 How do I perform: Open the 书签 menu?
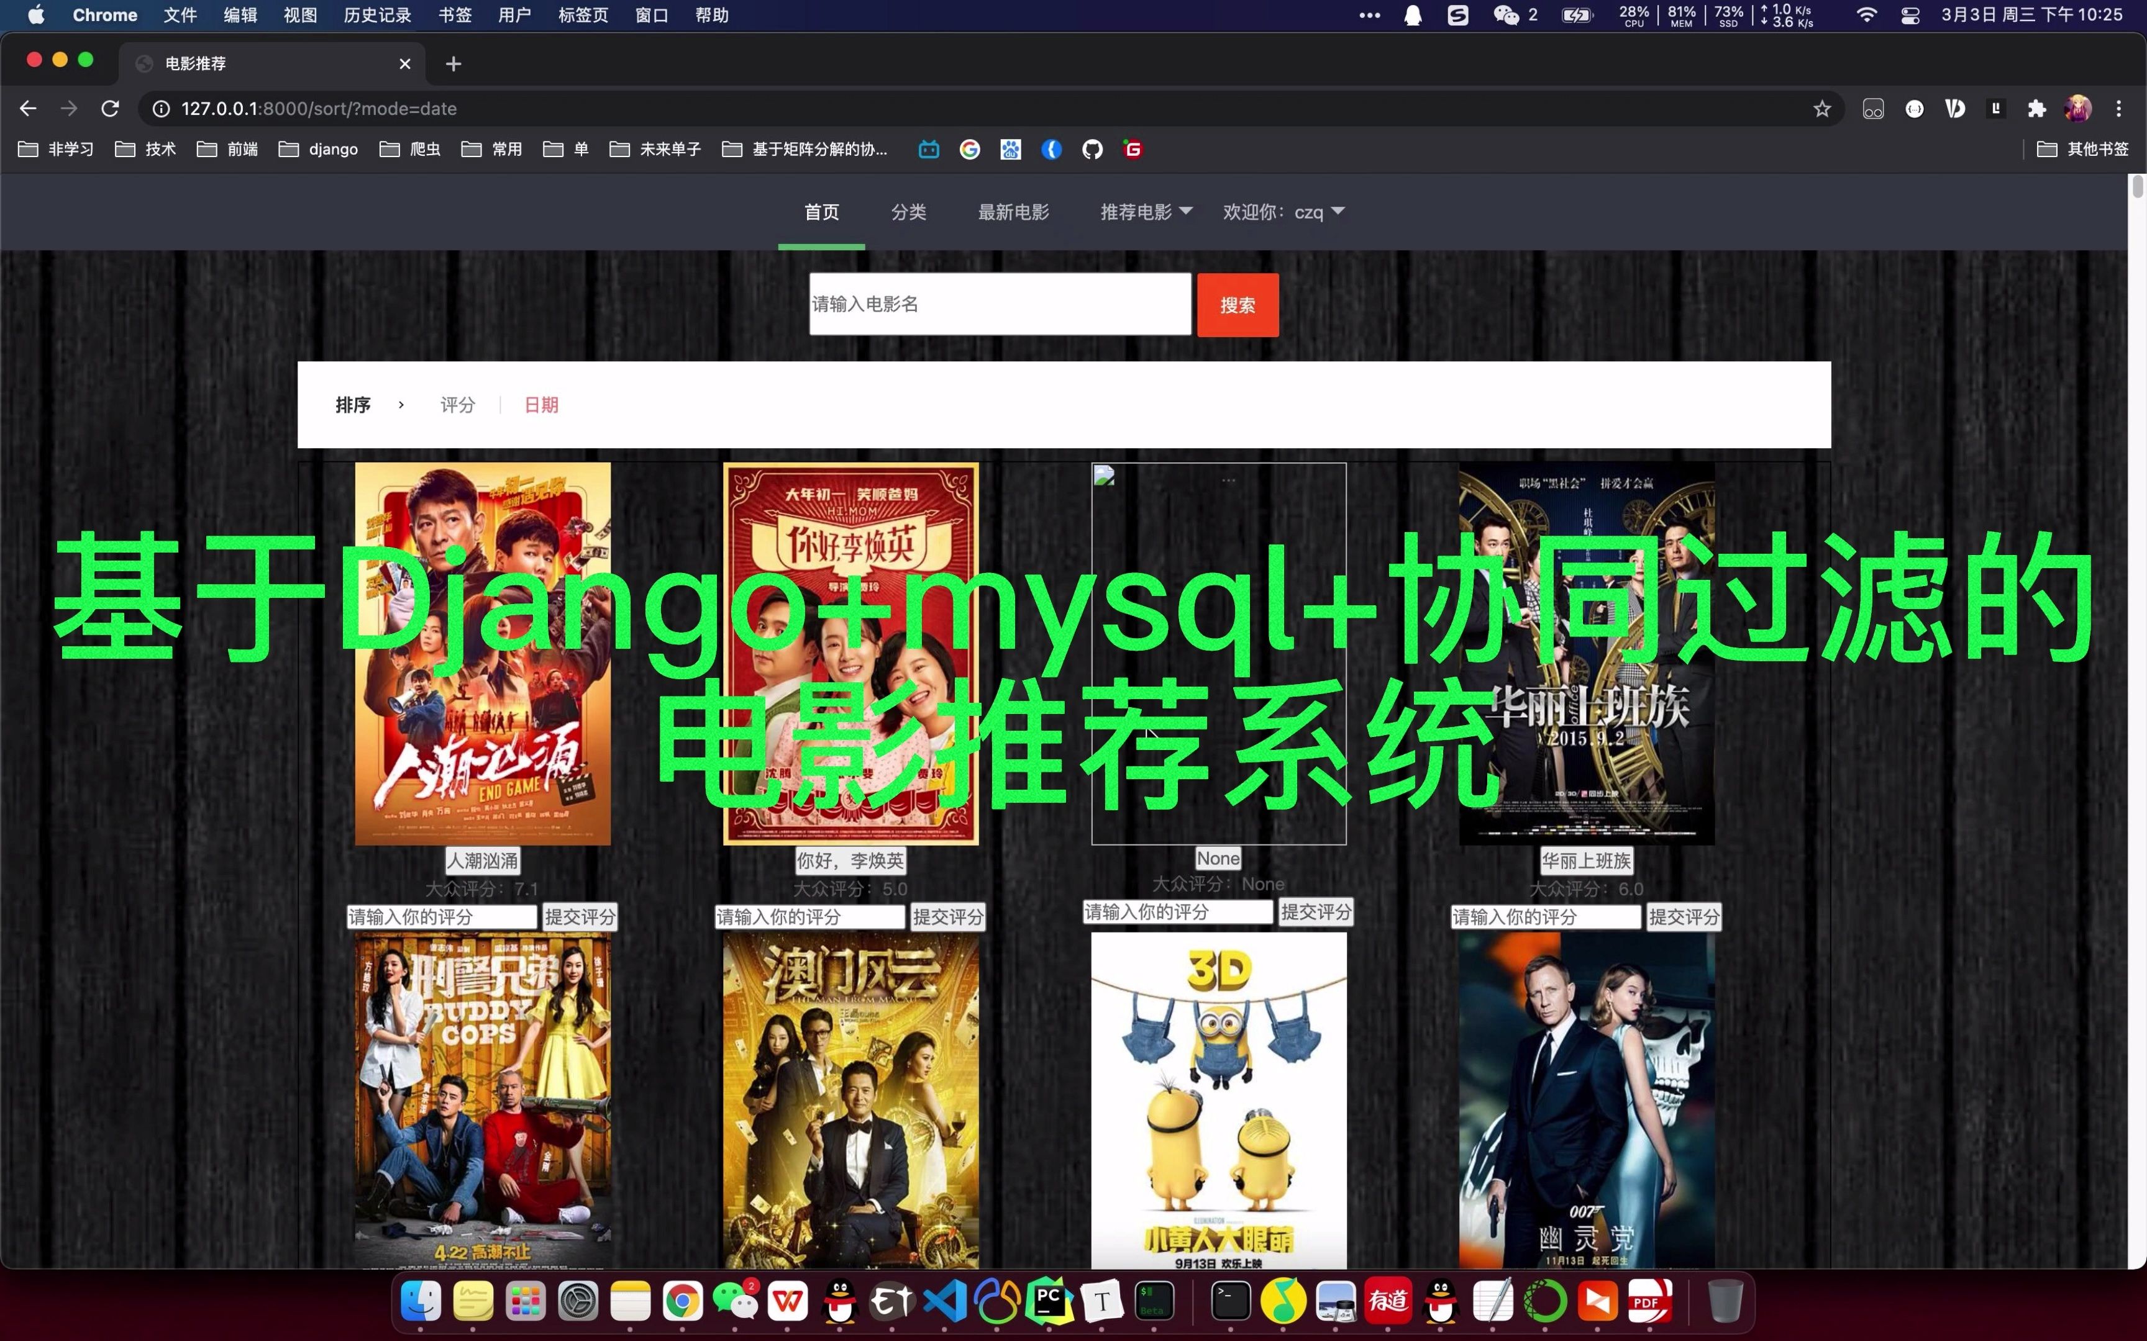click(455, 15)
